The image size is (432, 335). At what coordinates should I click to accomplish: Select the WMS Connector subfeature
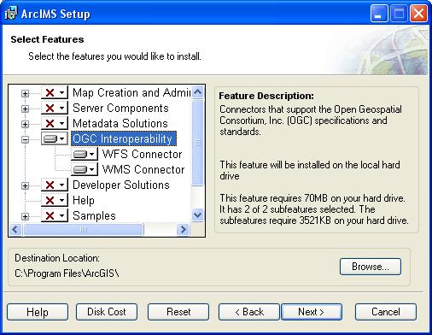coord(143,169)
